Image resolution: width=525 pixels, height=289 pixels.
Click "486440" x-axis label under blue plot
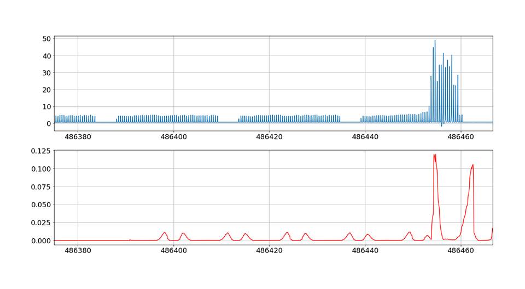tap(365, 137)
